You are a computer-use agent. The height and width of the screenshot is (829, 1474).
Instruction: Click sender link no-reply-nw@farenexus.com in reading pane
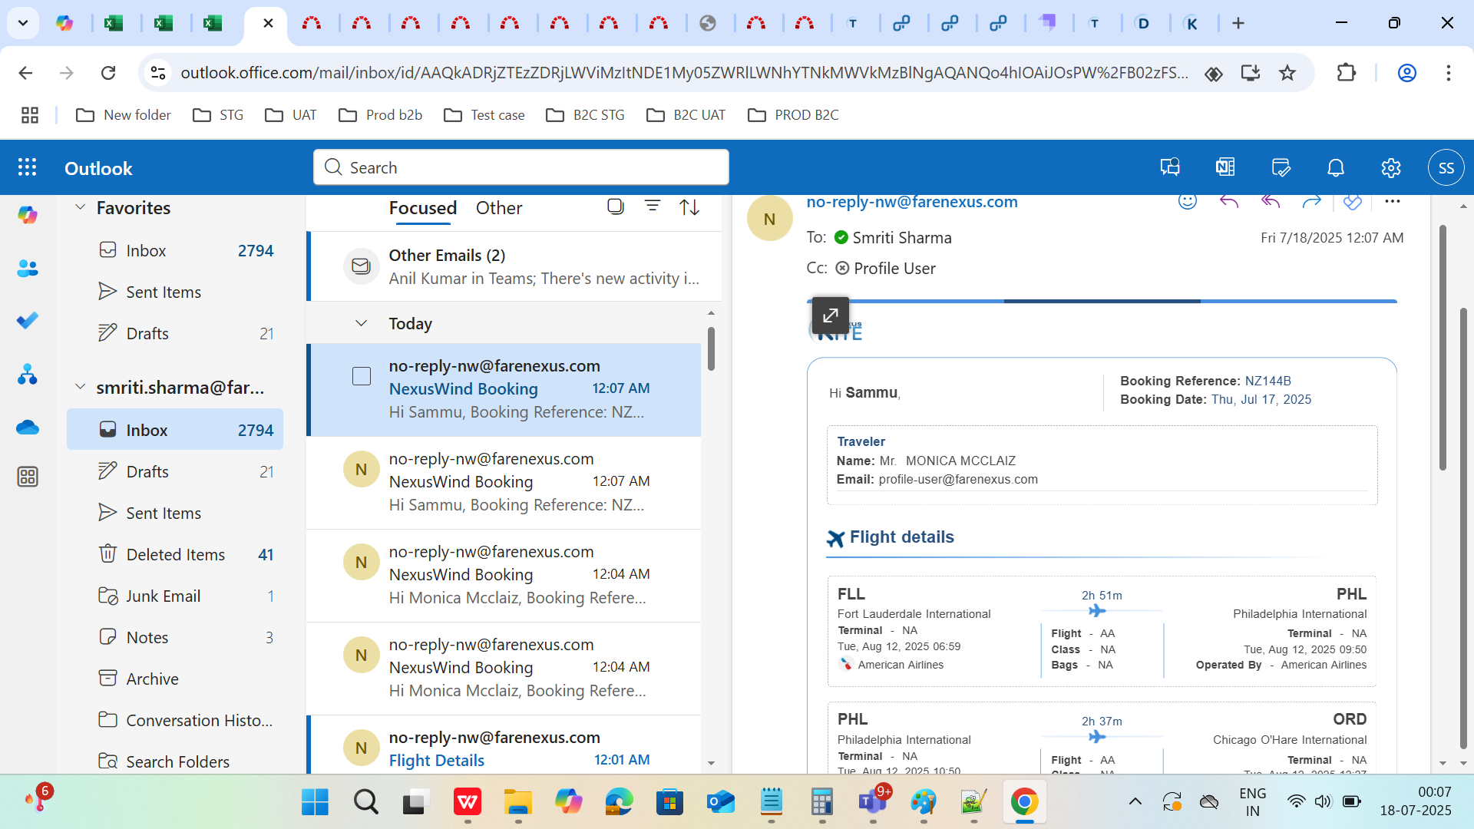pyautogui.click(x=912, y=202)
